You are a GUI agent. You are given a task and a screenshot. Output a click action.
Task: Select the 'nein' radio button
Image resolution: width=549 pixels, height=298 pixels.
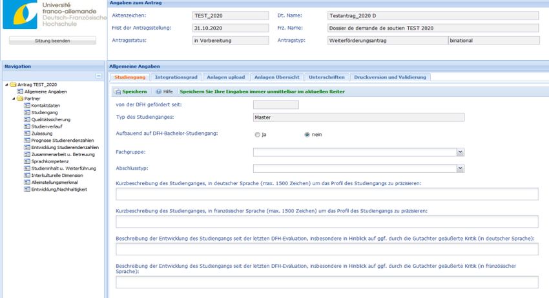pos(307,135)
